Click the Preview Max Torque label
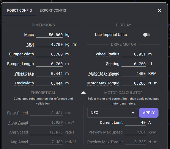The height and width of the screenshot is (149, 170). [105, 142]
